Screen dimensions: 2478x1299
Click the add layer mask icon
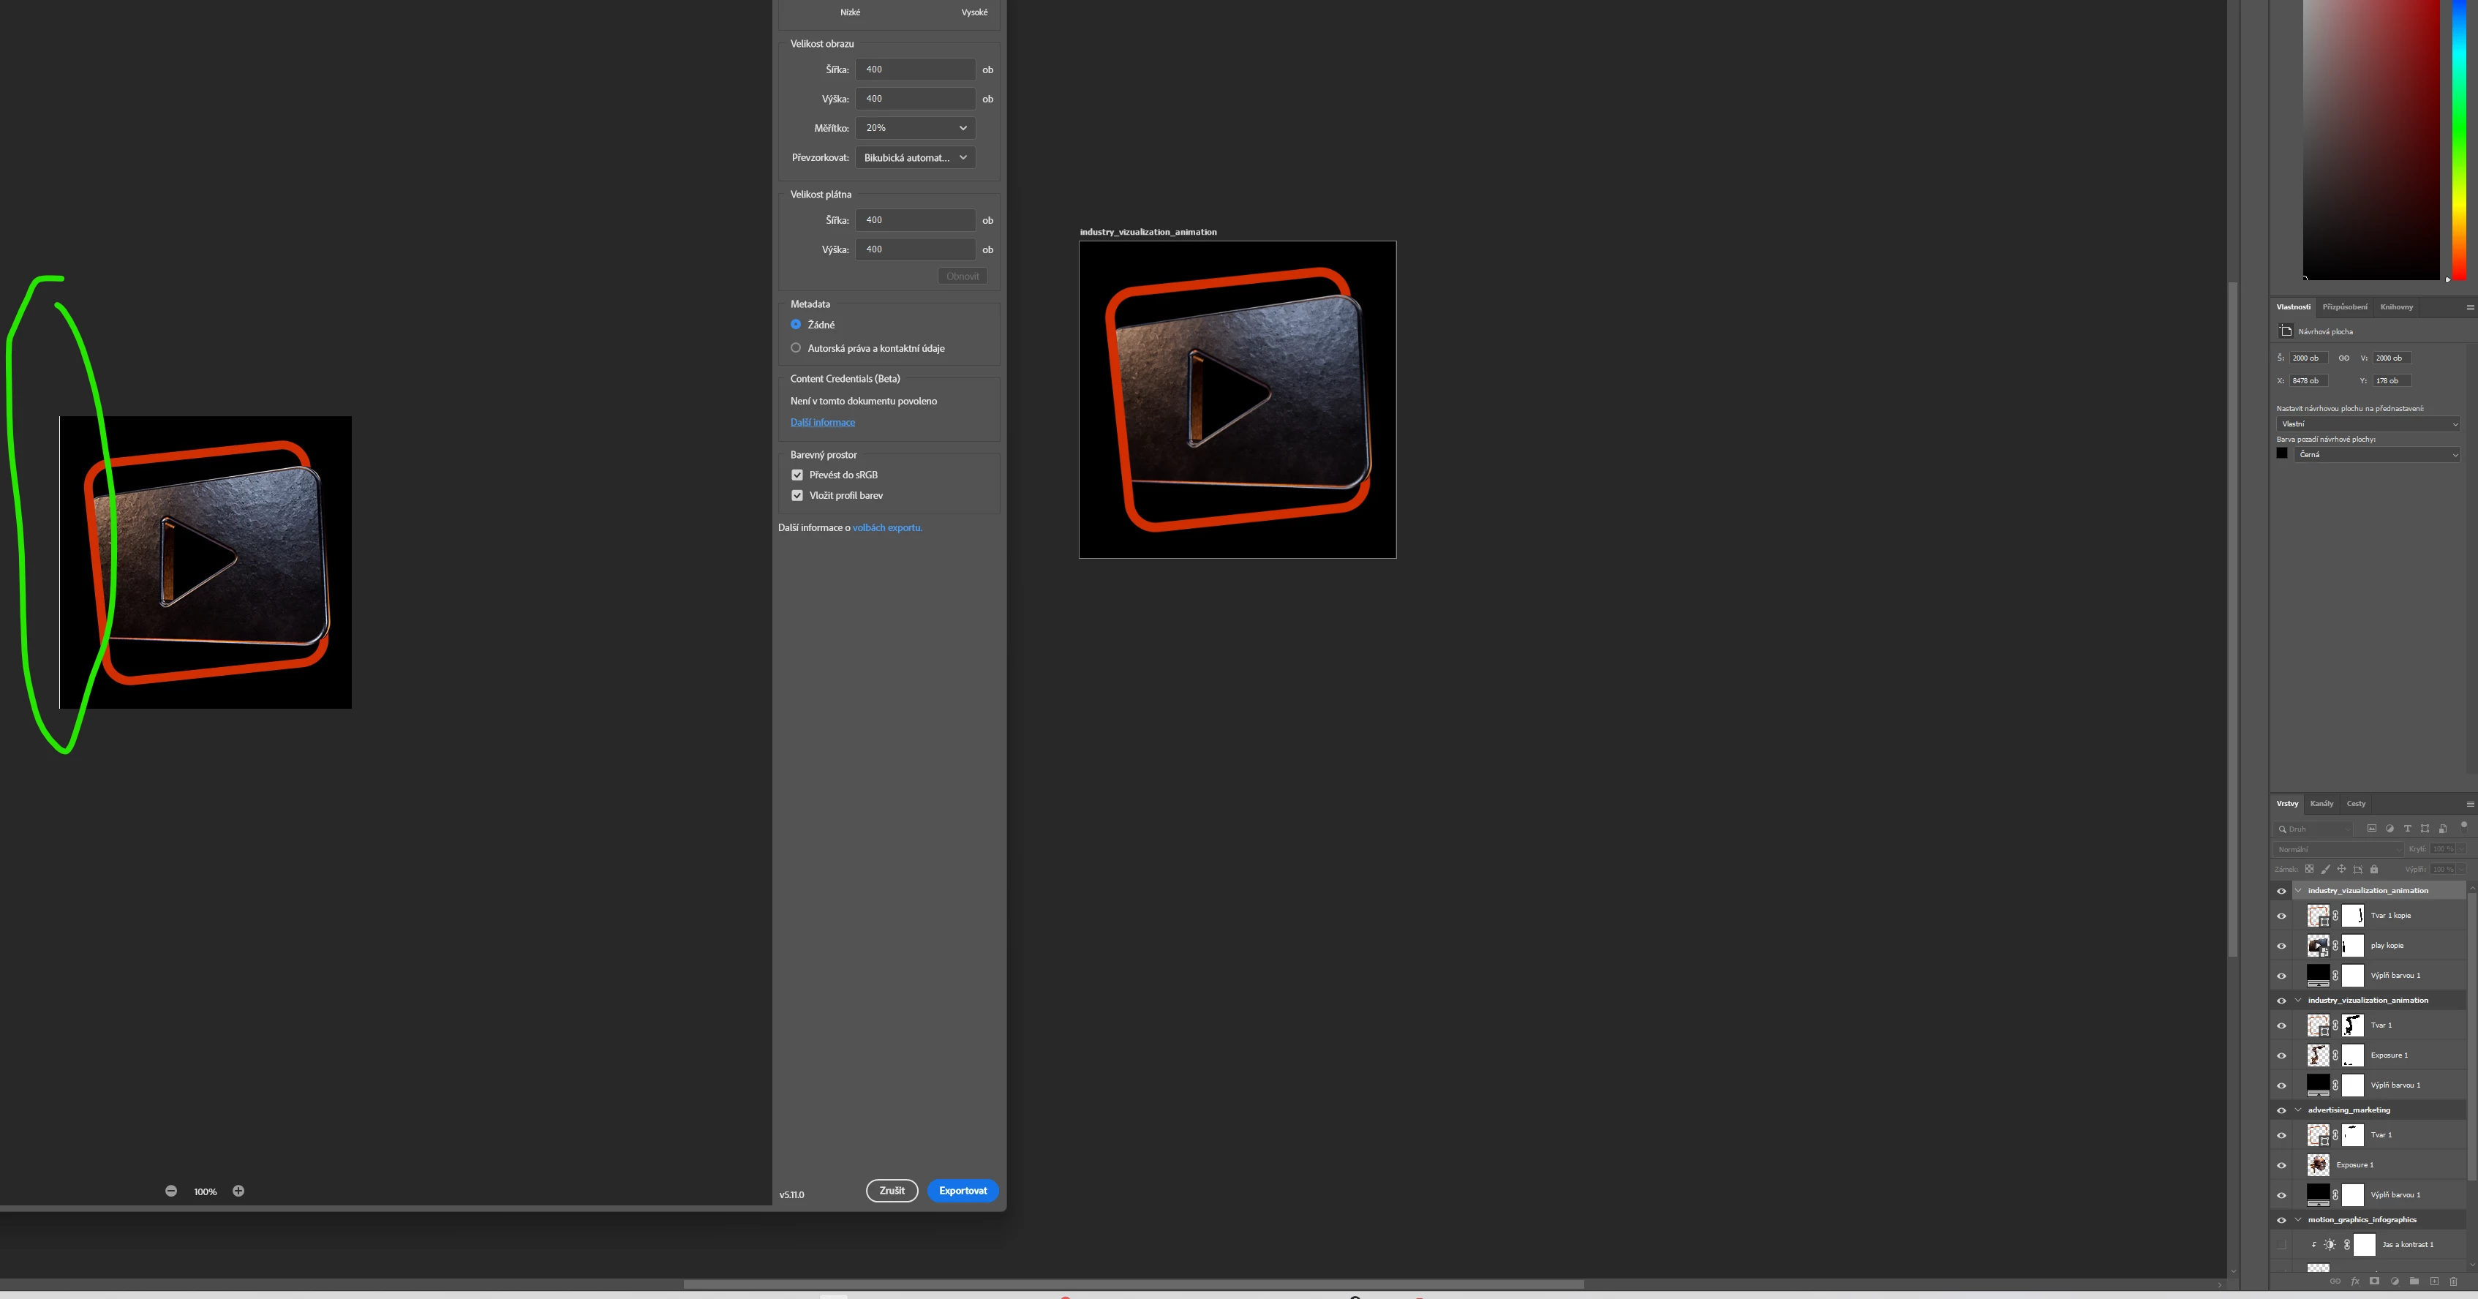click(x=2375, y=1281)
